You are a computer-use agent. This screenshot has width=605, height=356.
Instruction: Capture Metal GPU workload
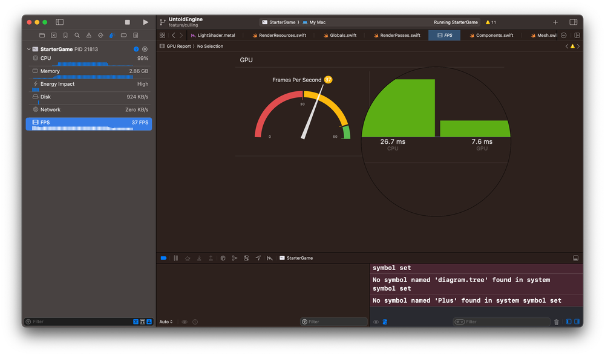coord(270,258)
